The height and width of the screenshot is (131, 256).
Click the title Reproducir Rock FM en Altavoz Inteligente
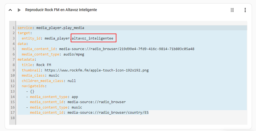click(61, 10)
